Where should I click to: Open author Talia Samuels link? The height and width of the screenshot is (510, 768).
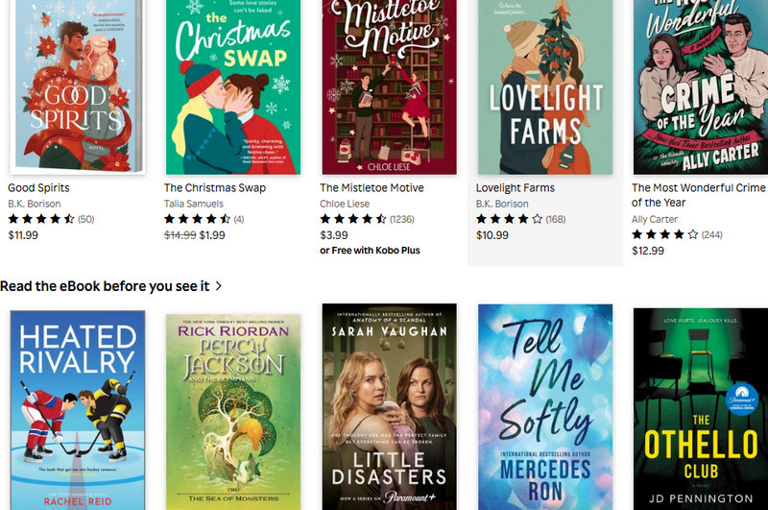(194, 204)
